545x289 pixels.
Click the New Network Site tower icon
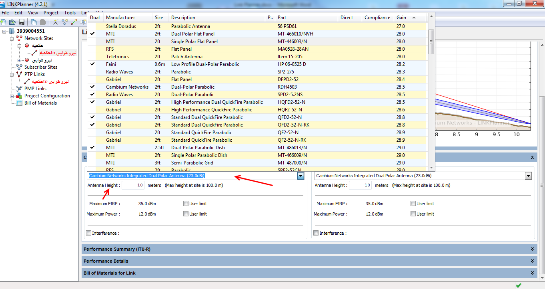pyautogui.click(x=55, y=22)
